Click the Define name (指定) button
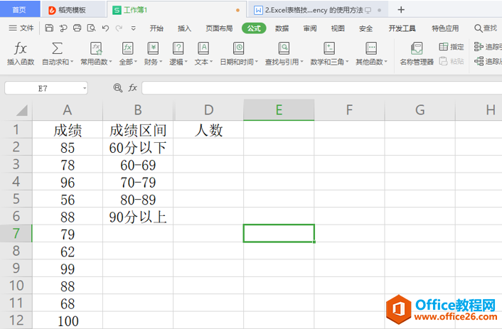 451,47
